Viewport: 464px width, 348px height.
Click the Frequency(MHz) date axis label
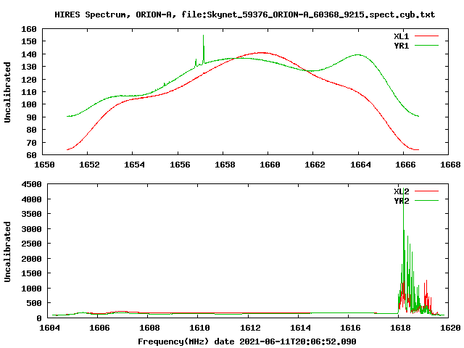coord(247,341)
